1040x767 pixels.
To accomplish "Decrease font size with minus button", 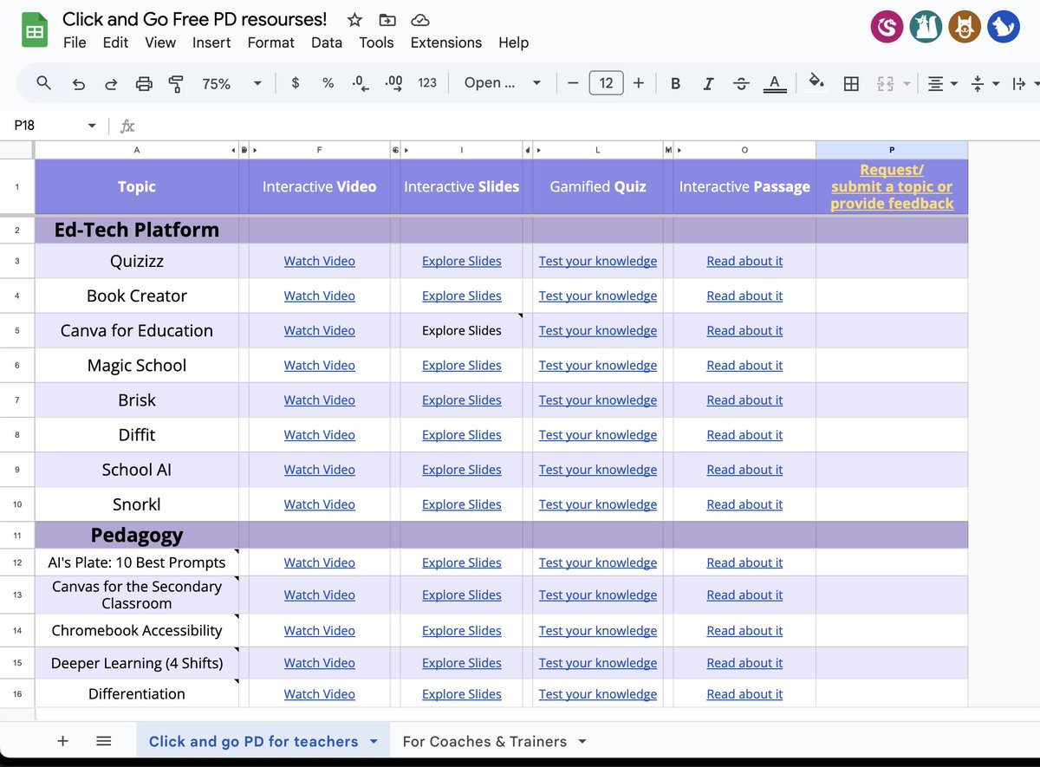I will tap(573, 83).
